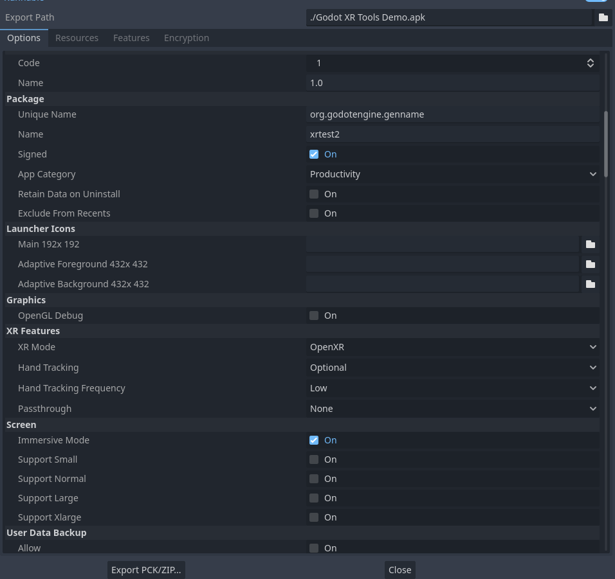Browse for Adaptive Background 432x432 icon file
The width and height of the screenshot is (615, 579).
tap(591, 283)
